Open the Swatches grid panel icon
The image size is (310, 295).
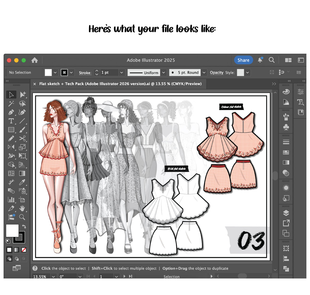(286, 152)
